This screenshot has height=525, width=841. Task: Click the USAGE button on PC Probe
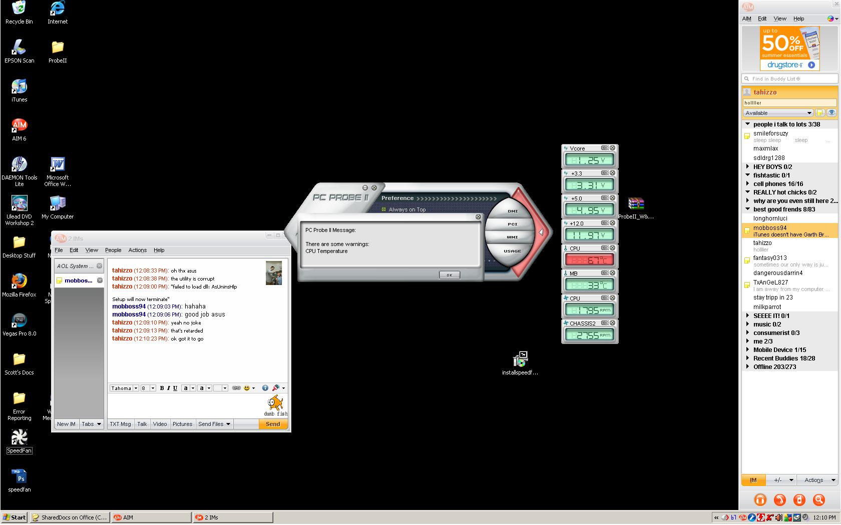point(513,251)
